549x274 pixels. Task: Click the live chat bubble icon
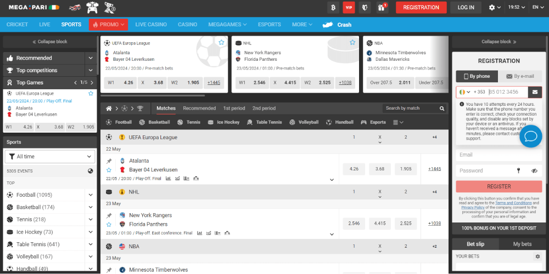click(531, 136)
